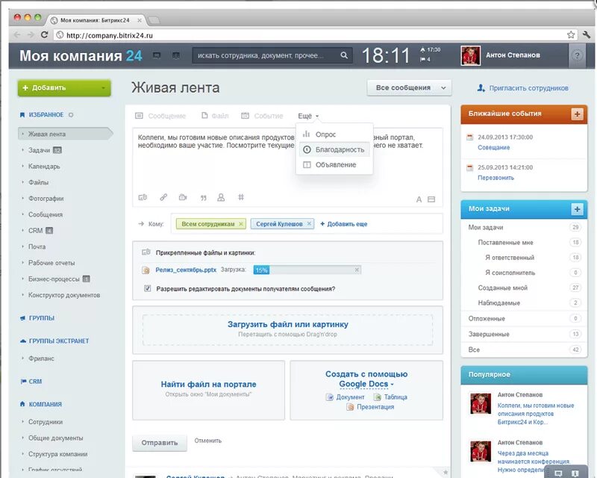Screen dimensions: 597x478
Task: Expand the CRM sidebar section header
Action: 35,381
